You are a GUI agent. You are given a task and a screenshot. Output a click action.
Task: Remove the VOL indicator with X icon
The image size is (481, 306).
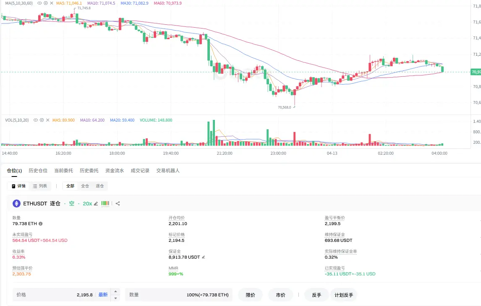coord(47,120)
